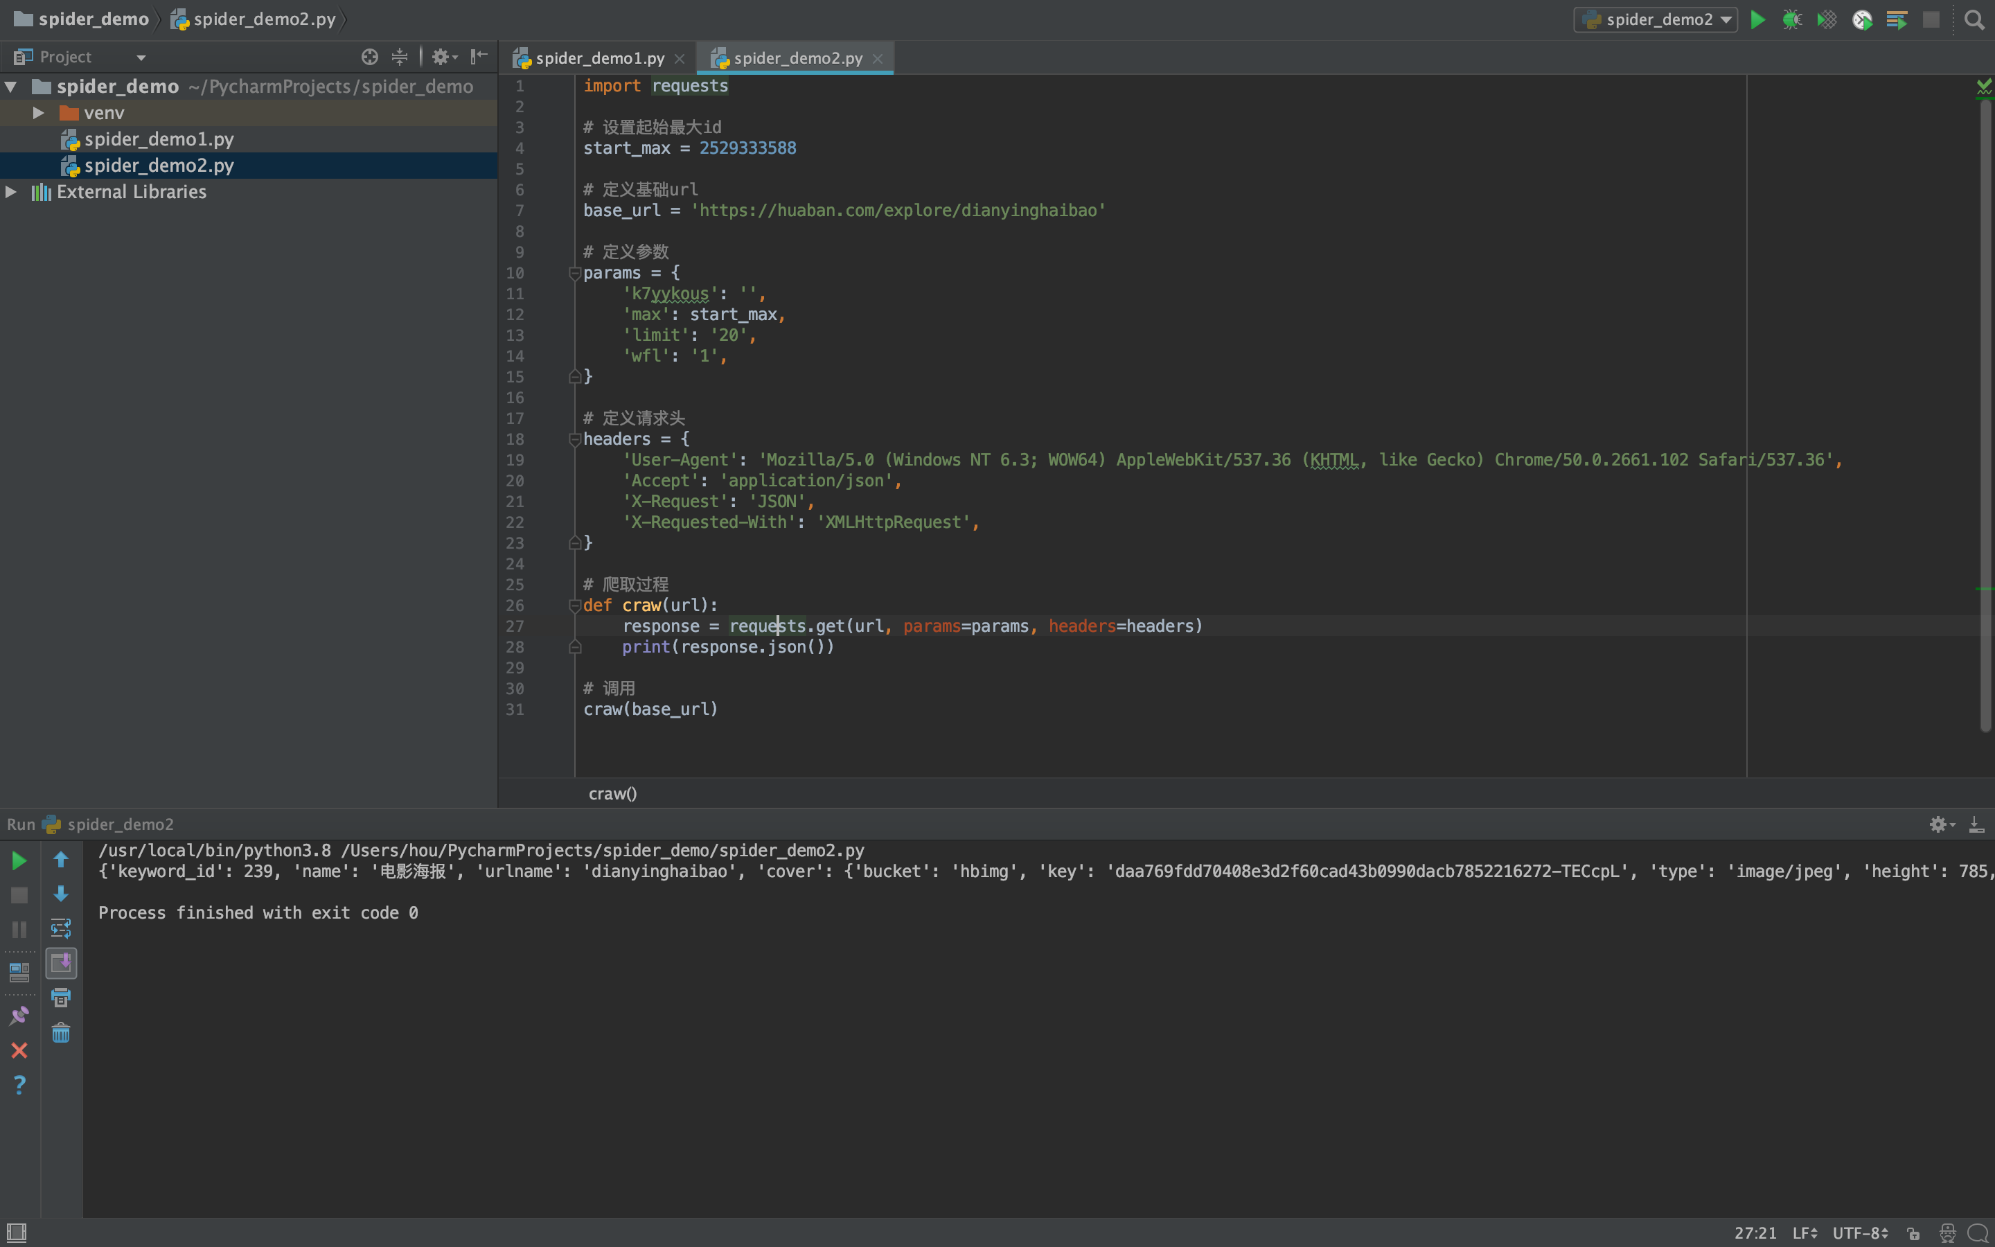Toggle read-only lock icon in status bar
This screenshot has width=1995, height=1247.
pyautogui.click(x=1913, y=1233)
